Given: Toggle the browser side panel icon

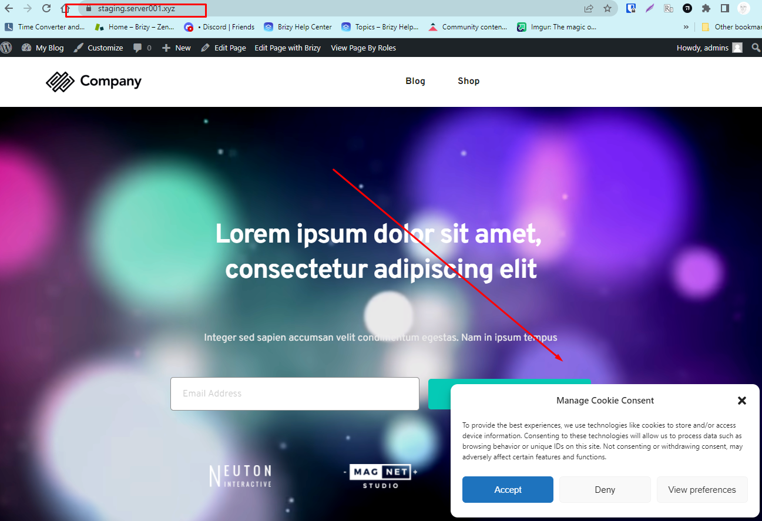Looking at the screenshot, I should 725,8.
